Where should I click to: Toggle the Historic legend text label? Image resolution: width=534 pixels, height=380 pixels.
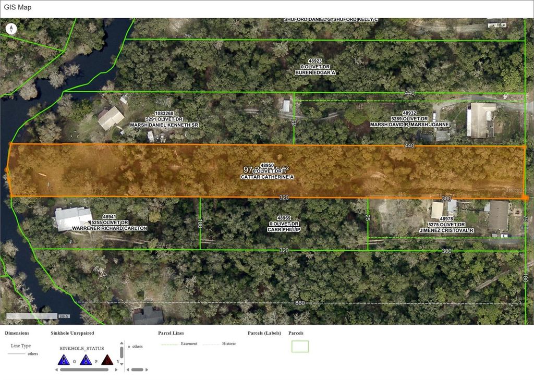230,344
